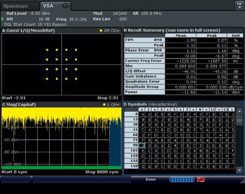245x194 pixels.
Task: Click the symbol table row header 0
Action: (131, 114)
